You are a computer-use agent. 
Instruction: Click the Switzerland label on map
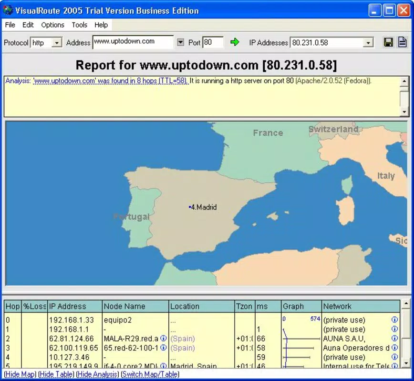(333, 129)
